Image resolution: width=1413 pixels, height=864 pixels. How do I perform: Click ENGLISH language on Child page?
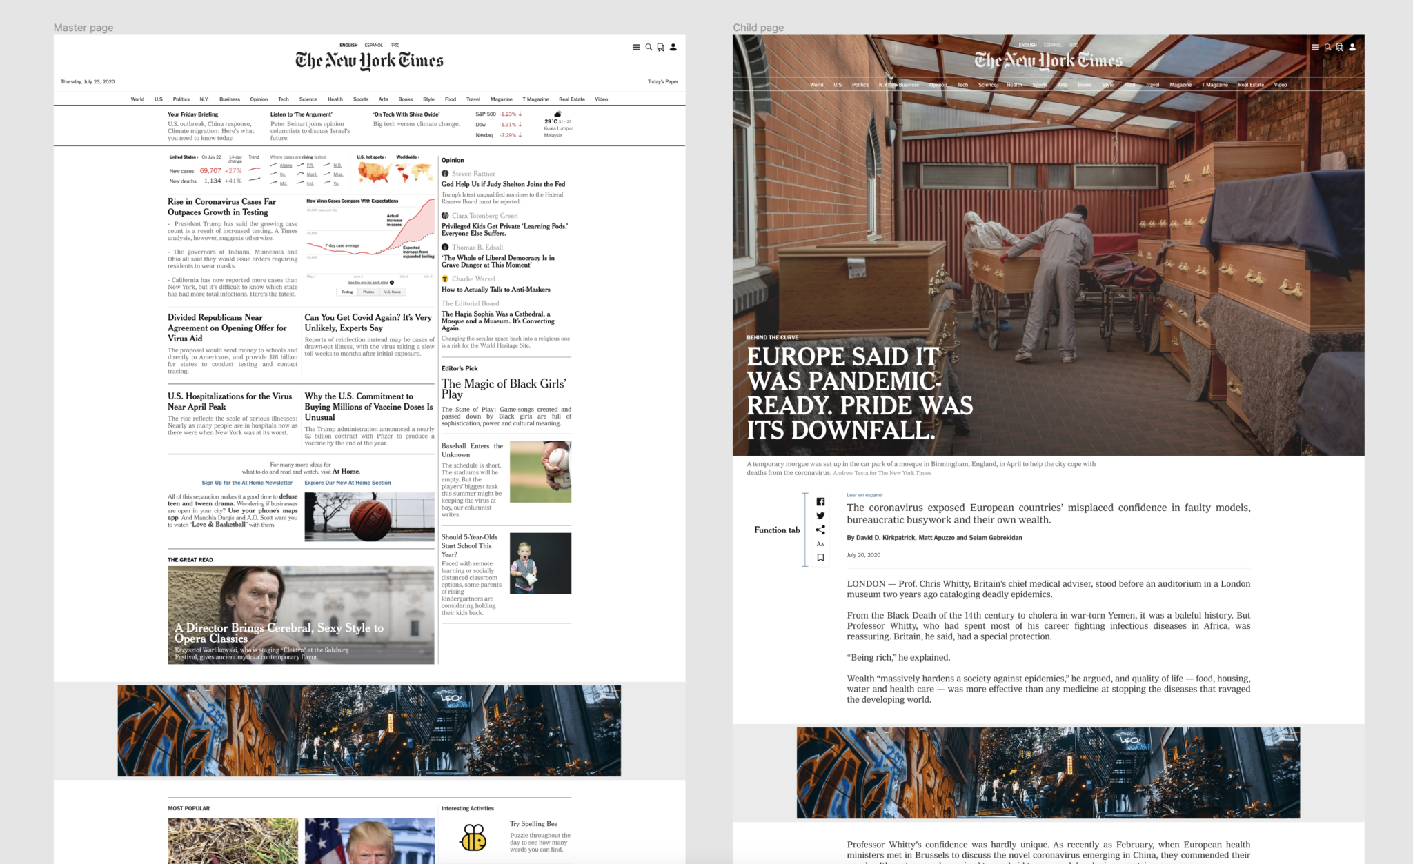(x=1028, y=46)
